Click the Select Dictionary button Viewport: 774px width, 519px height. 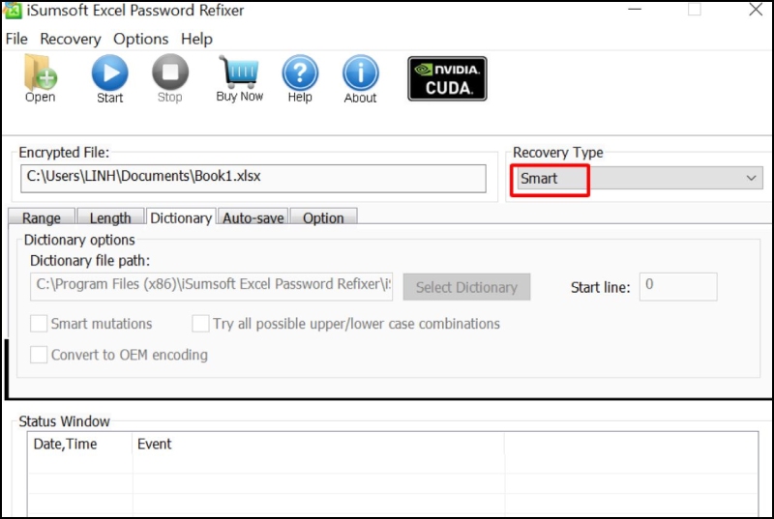pos(466,287)
